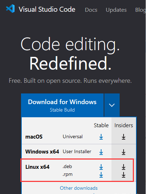
Task: Open the Docs menu item
Action: [x=91, y=10]
